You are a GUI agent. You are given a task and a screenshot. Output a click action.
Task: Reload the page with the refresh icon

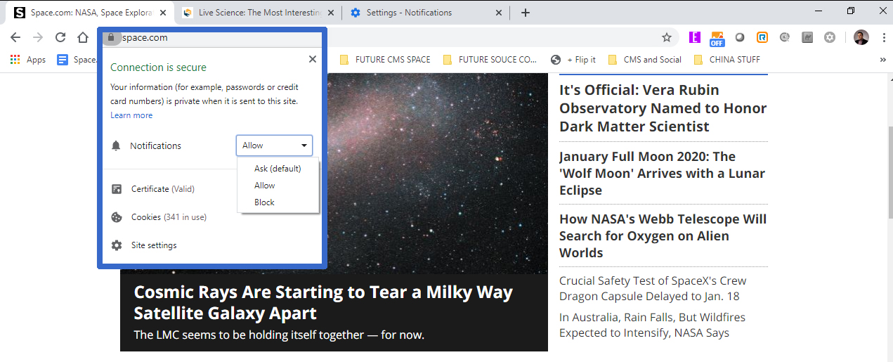click(x=60, y=37)
